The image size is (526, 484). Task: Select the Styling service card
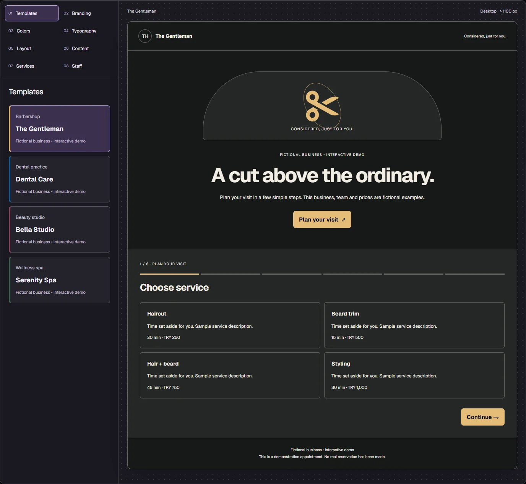pyautogui.click(x=414, y=375)
